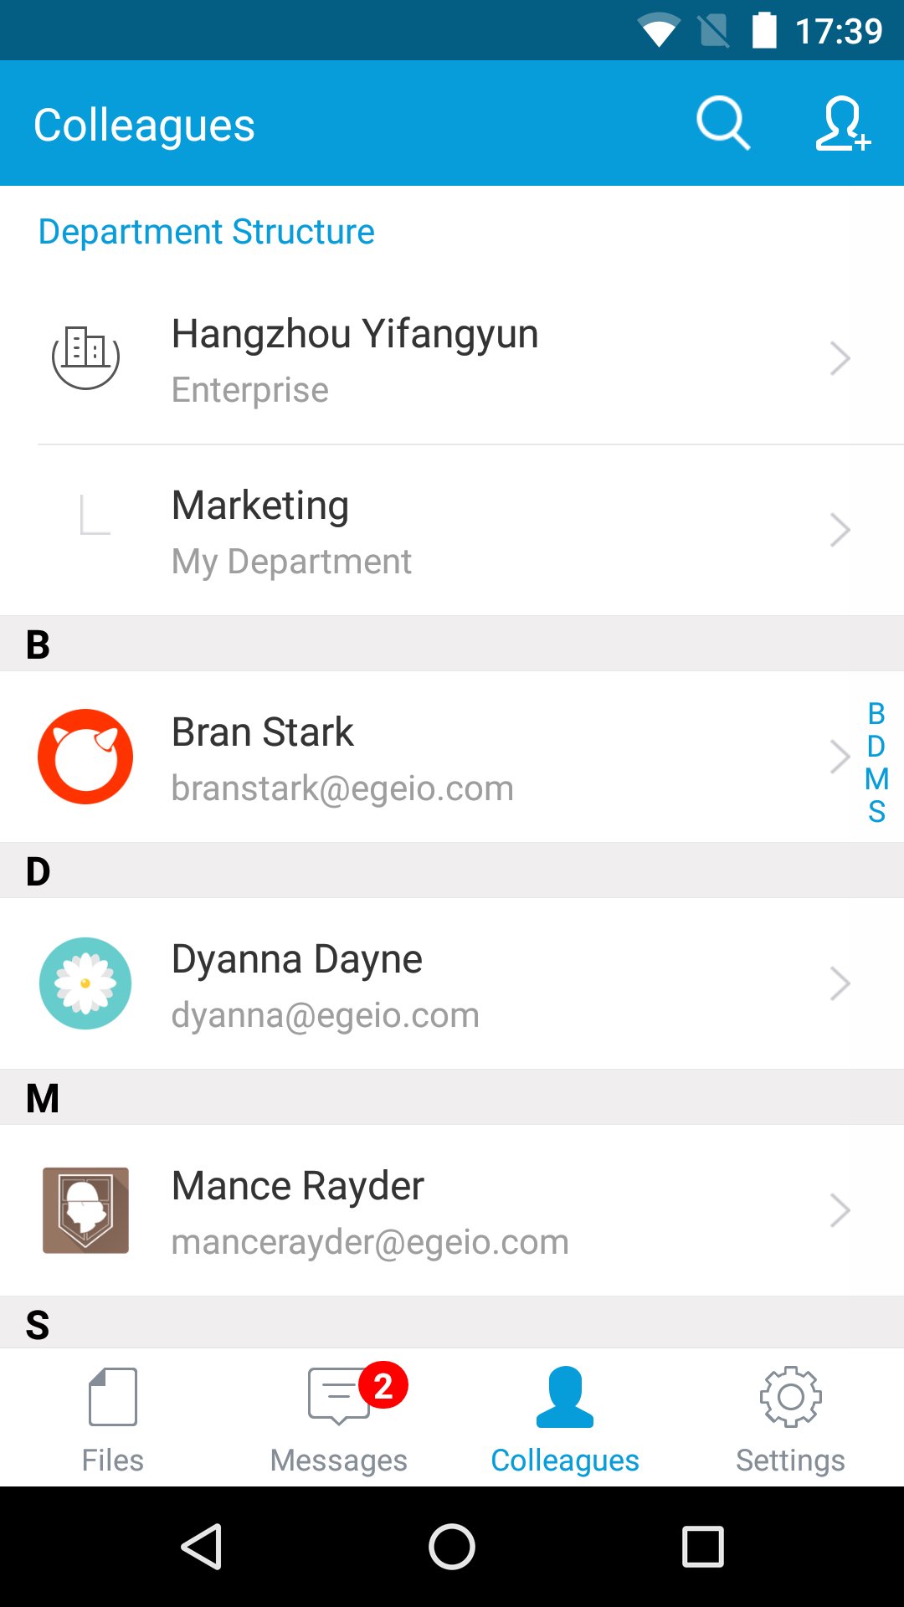Image resolution: width=904 pixels, height=1607 pixels.
Task: Expand the Marketing department chevron
Action: (x=840, y=530)
